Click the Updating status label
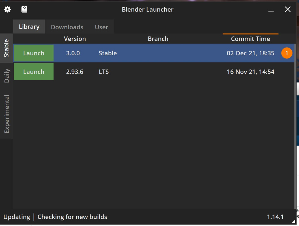Screen dimensions: 299x226 pos(17,217)
